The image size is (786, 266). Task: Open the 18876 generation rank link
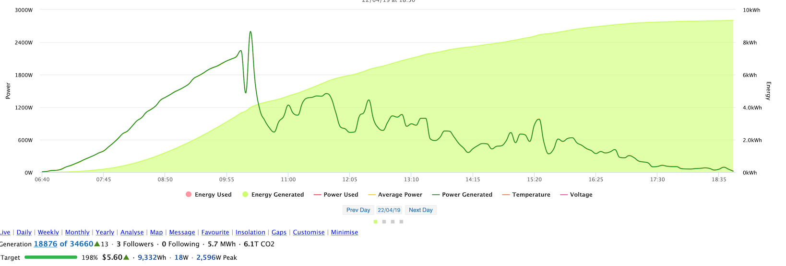click(x=46, y=244)
